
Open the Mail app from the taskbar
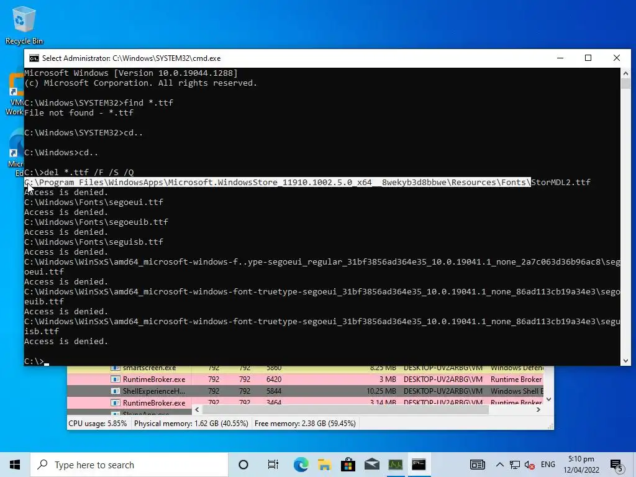click(371, 465)
